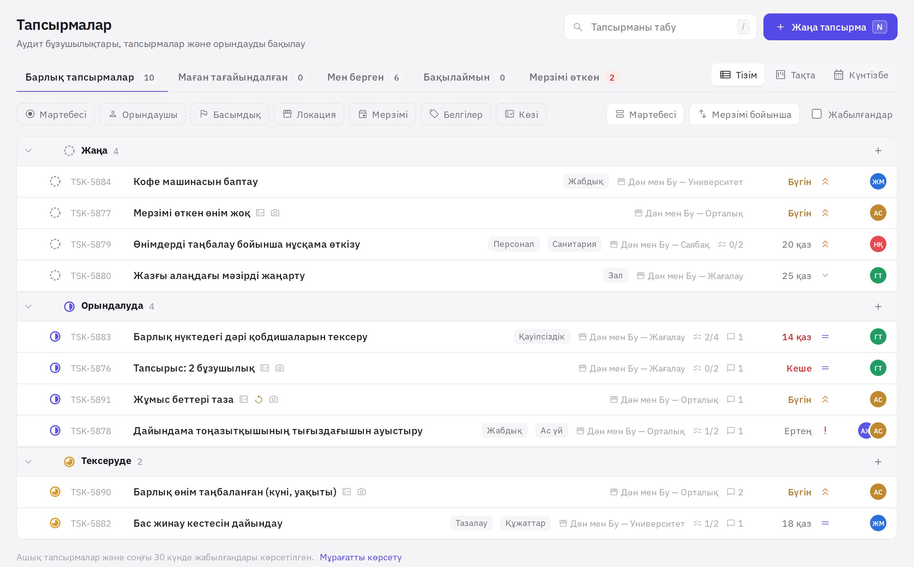This screenshot has height=567, width=914.
Task: Click Жабдық tag on TSK-5884 row
Action: (586, 182)
